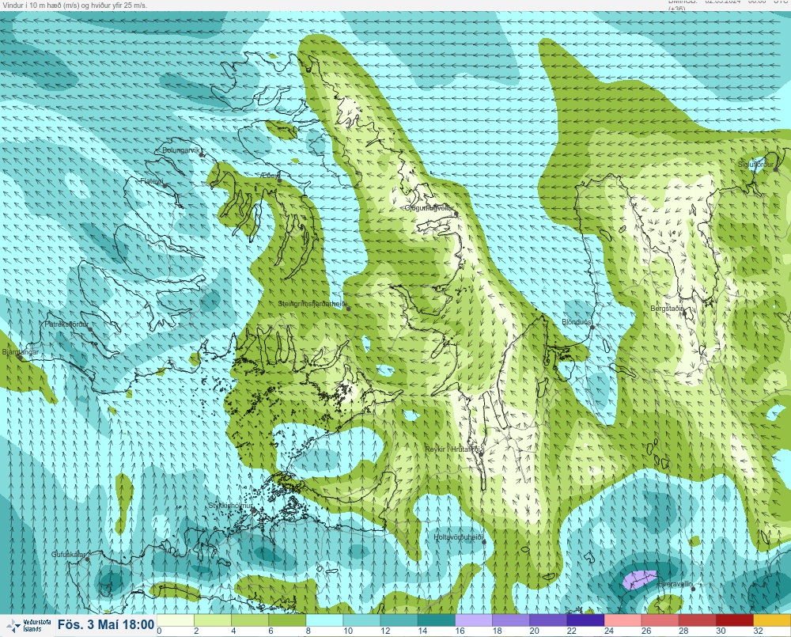Select the Bergstaðir station label
The width and height of the screenshot is (791, 637).
point(666,308)
